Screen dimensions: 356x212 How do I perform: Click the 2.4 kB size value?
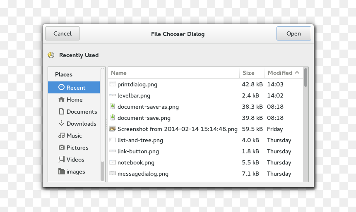(x=250, y=95)
